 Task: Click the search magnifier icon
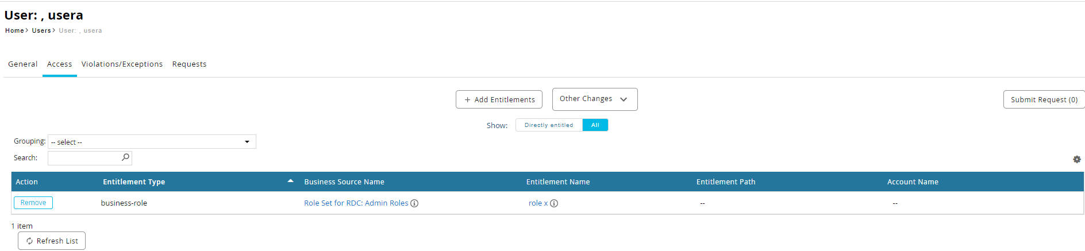125,157
